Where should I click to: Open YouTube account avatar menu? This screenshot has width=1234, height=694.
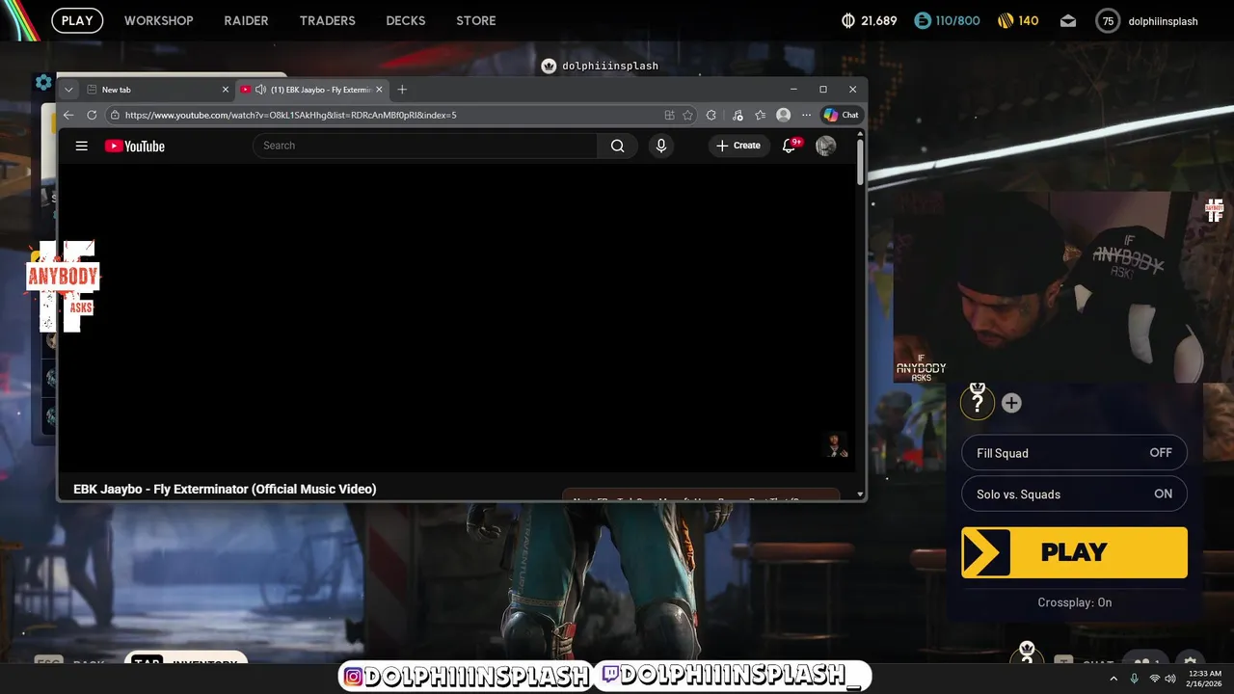click(x=825, y=146)
